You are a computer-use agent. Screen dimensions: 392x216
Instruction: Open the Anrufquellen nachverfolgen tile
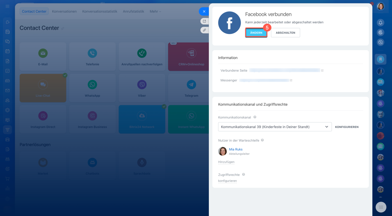coord(142,57)
